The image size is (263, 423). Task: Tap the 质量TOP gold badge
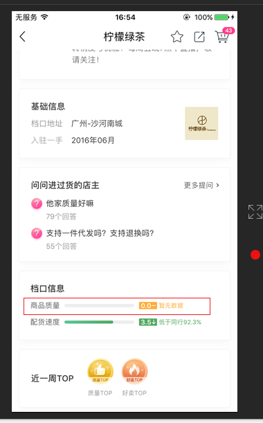click(100, 372)
